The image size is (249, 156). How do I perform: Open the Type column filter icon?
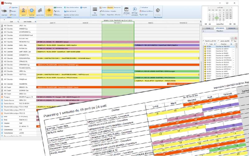[18, 22]
